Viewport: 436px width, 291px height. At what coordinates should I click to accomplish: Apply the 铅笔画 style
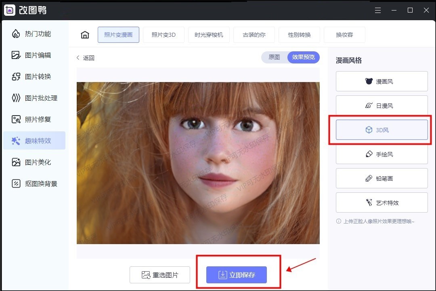381,178
